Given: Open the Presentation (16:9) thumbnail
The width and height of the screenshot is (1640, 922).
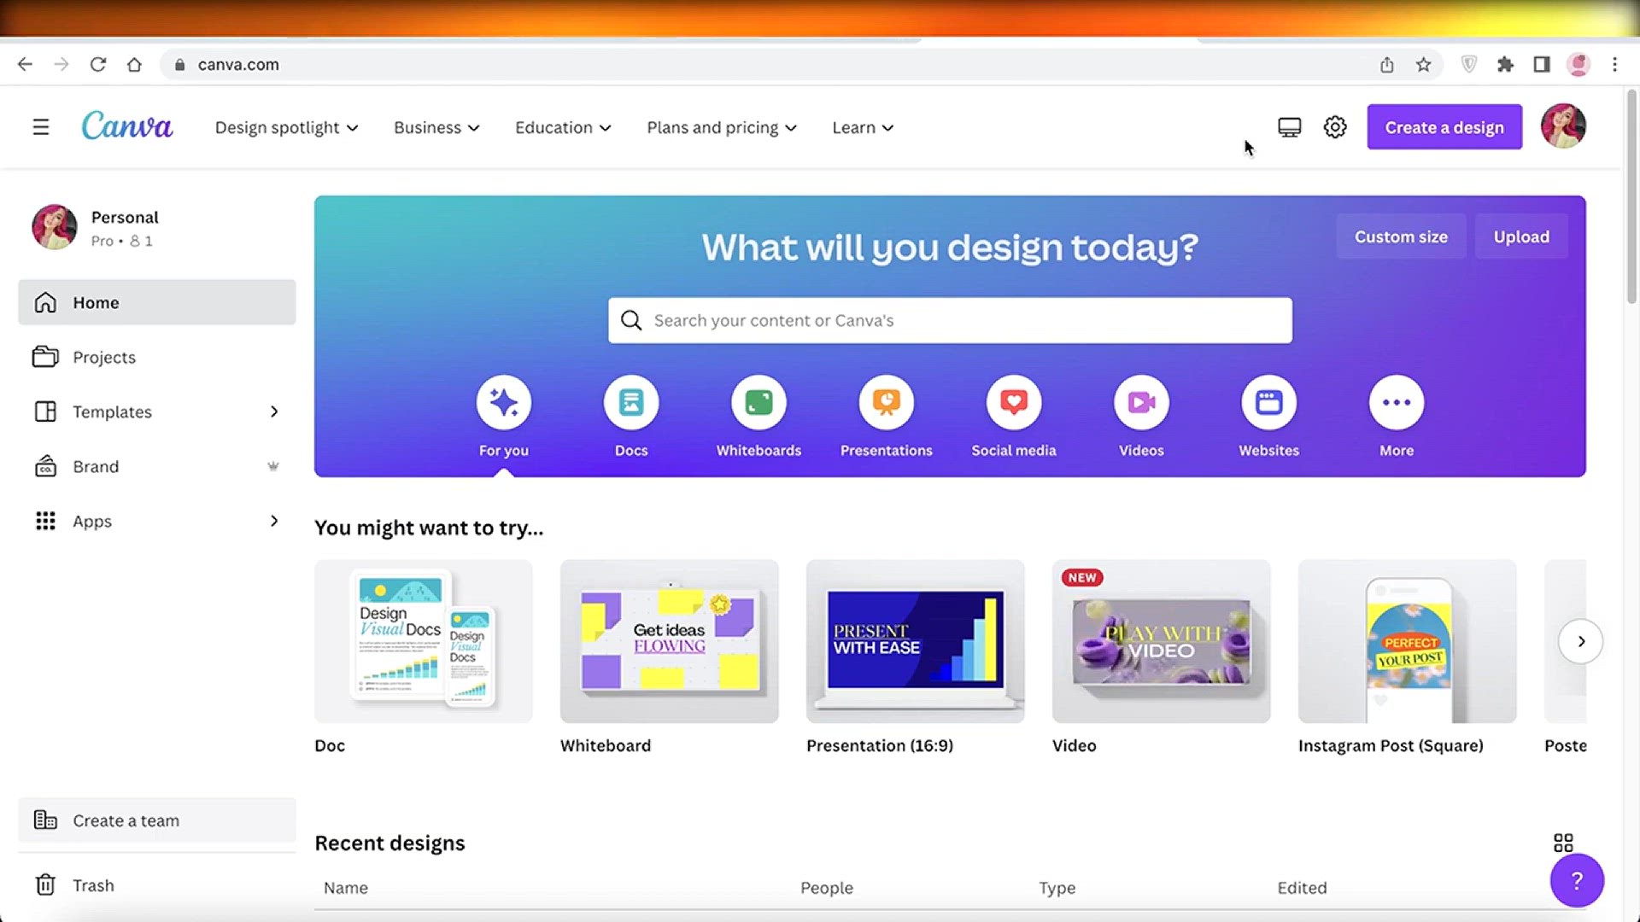Looking at the screenshot, I should click(x=916, y=641).
